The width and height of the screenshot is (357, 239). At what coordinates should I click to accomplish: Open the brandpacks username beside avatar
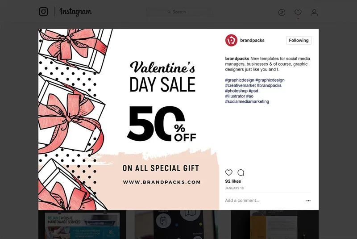click(252, 40)
